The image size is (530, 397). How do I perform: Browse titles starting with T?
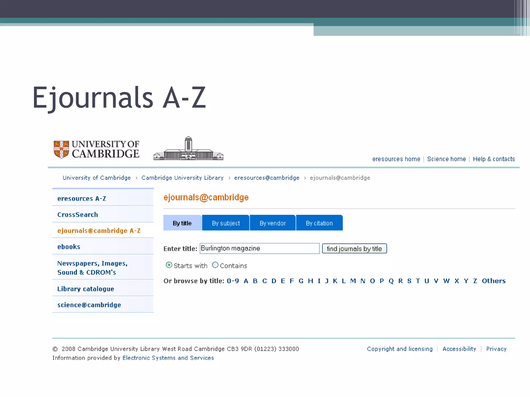(x=418, y=281)
